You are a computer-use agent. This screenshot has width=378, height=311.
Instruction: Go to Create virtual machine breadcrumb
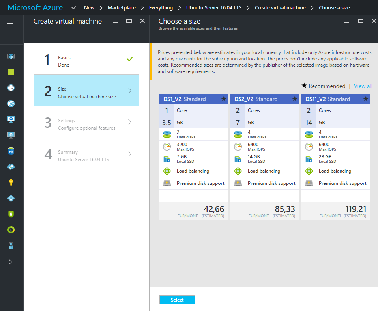click(x=280, y=8)
